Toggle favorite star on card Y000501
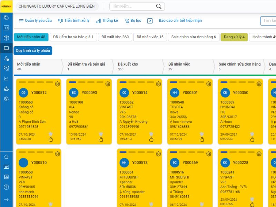Viewport: 276px width, 207px height. coord(202,134)
